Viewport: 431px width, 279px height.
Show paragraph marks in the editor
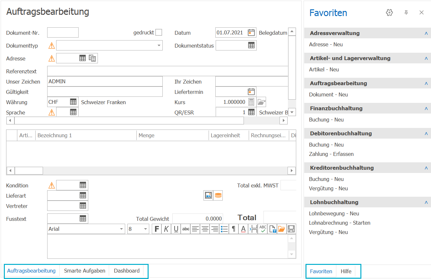coord(234,229)
